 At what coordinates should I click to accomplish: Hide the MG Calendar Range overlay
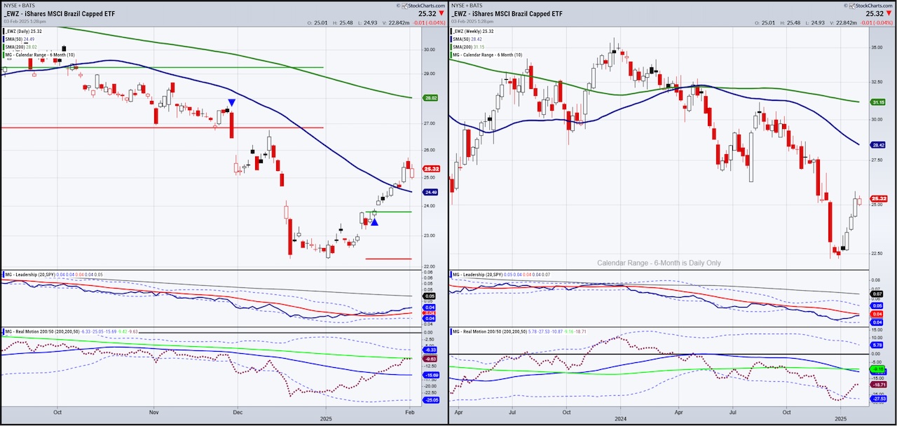pyautogui.click(x=39, y=55)
